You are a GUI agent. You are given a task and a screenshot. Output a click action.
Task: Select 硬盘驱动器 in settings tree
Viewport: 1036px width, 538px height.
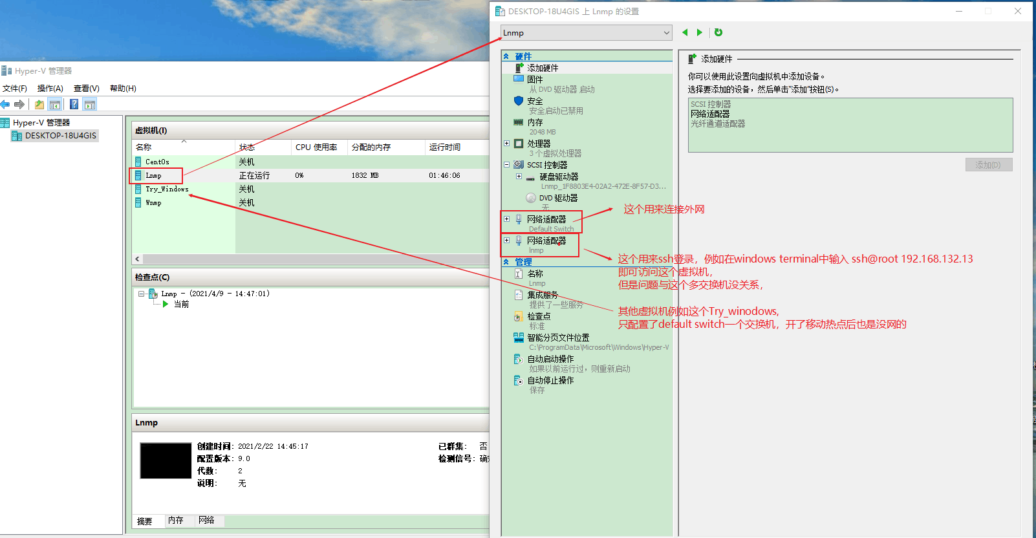[559, 177]
